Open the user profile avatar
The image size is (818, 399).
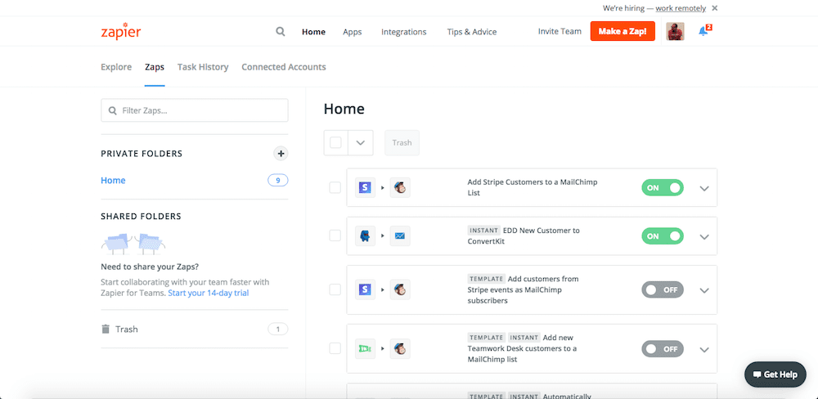point(675,31)
